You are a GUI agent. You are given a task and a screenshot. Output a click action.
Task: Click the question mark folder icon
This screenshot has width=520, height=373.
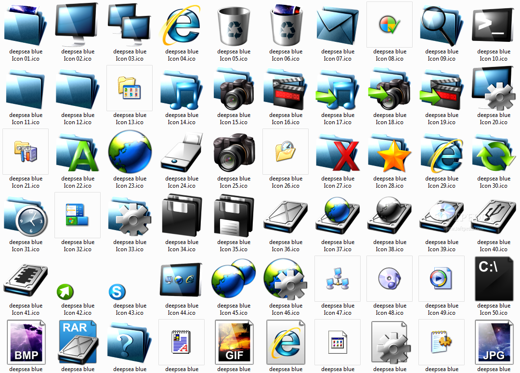[x=130, y=343]
